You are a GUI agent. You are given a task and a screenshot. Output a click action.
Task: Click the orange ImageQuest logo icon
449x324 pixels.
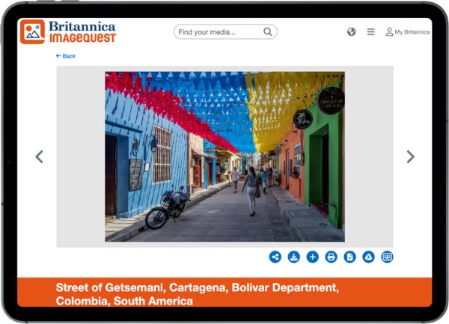pos(32,31)
